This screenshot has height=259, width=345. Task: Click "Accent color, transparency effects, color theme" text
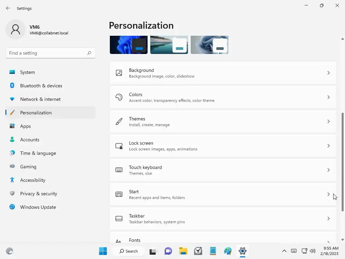pos(171,100)
